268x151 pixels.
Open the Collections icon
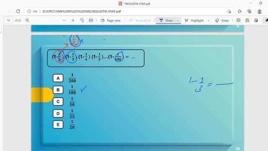[x=250, y=11]
